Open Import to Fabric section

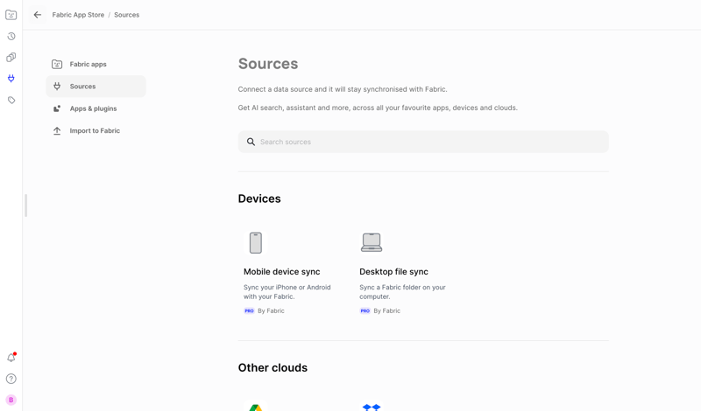tap(95, 131)
